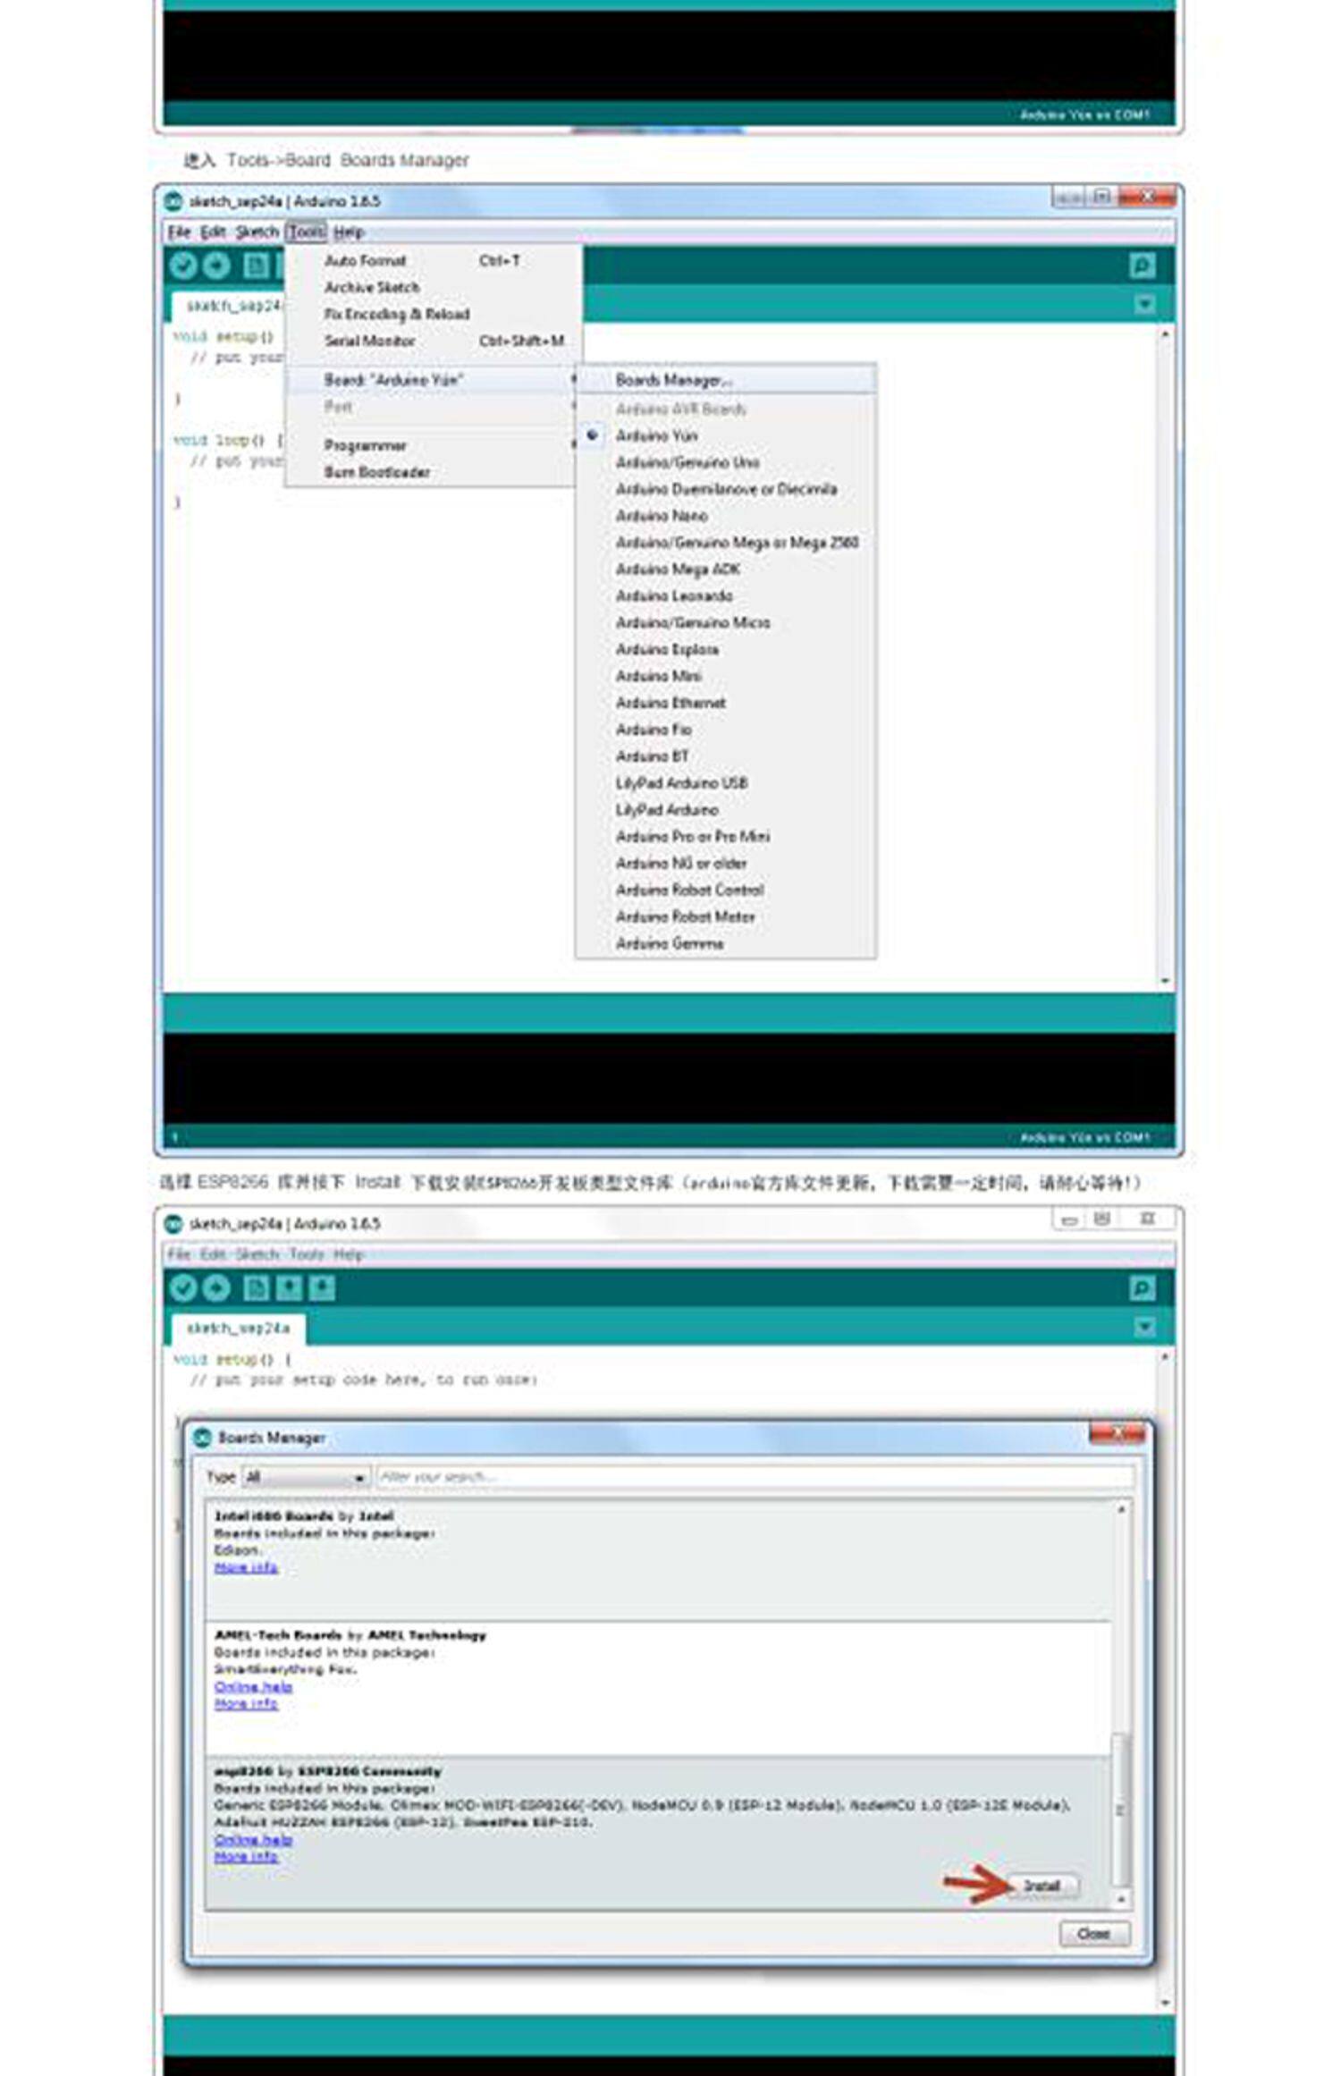Click Auto Format in the Tools menu

(x=365, y=261)
